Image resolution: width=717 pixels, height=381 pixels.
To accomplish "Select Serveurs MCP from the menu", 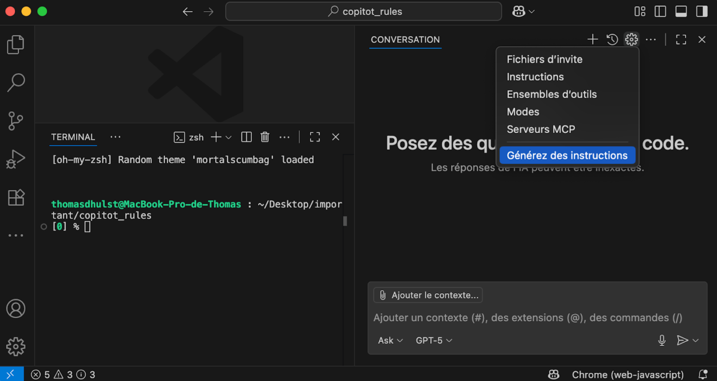I will (541, 129).
